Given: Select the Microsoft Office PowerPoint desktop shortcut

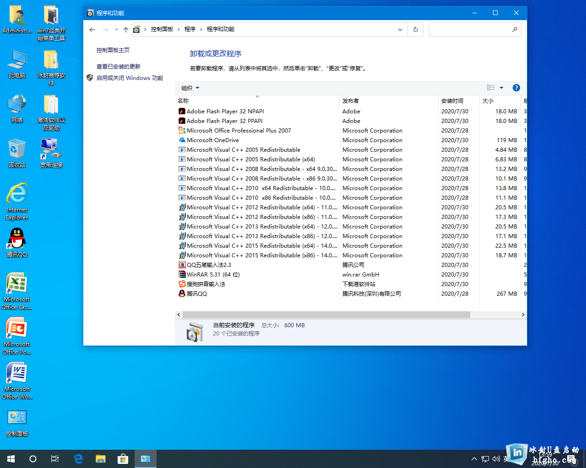Looking at the screenshot, I should (x=17, y=336).
